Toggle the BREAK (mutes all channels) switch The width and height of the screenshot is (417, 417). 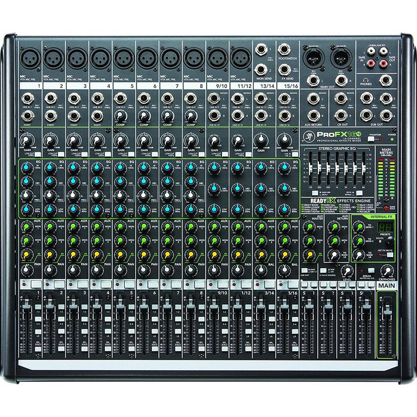click(x=371, y=270)
